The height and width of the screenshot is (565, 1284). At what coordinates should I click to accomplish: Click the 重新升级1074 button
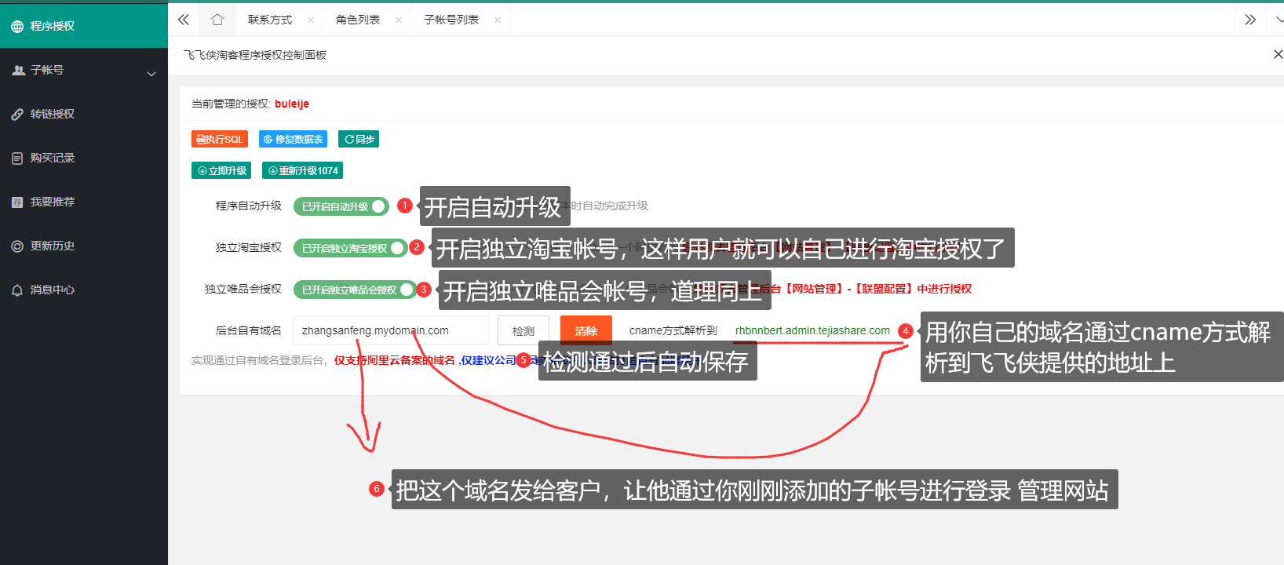pos(302,170)
